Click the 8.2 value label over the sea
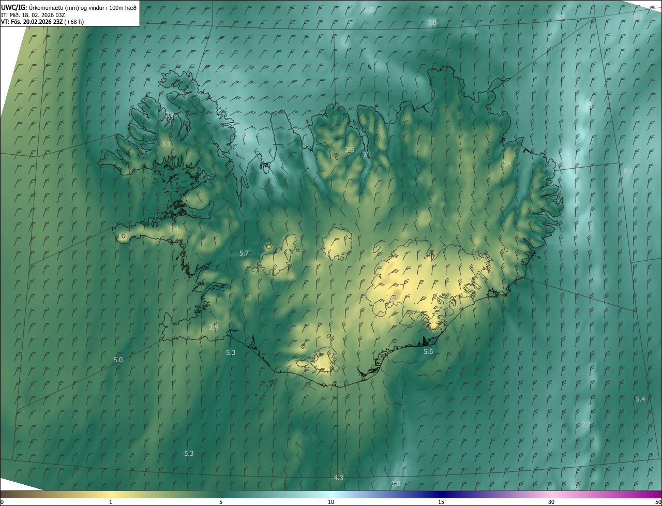Image resolution: width=662 pixels, height=506 pixels. point(638,17)
